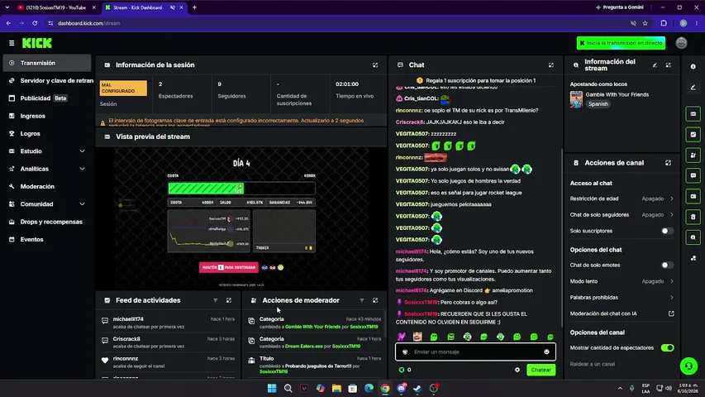Expand the Feed de actividades panel
This screenshot has width=705, height=397.
coord(229,300)
